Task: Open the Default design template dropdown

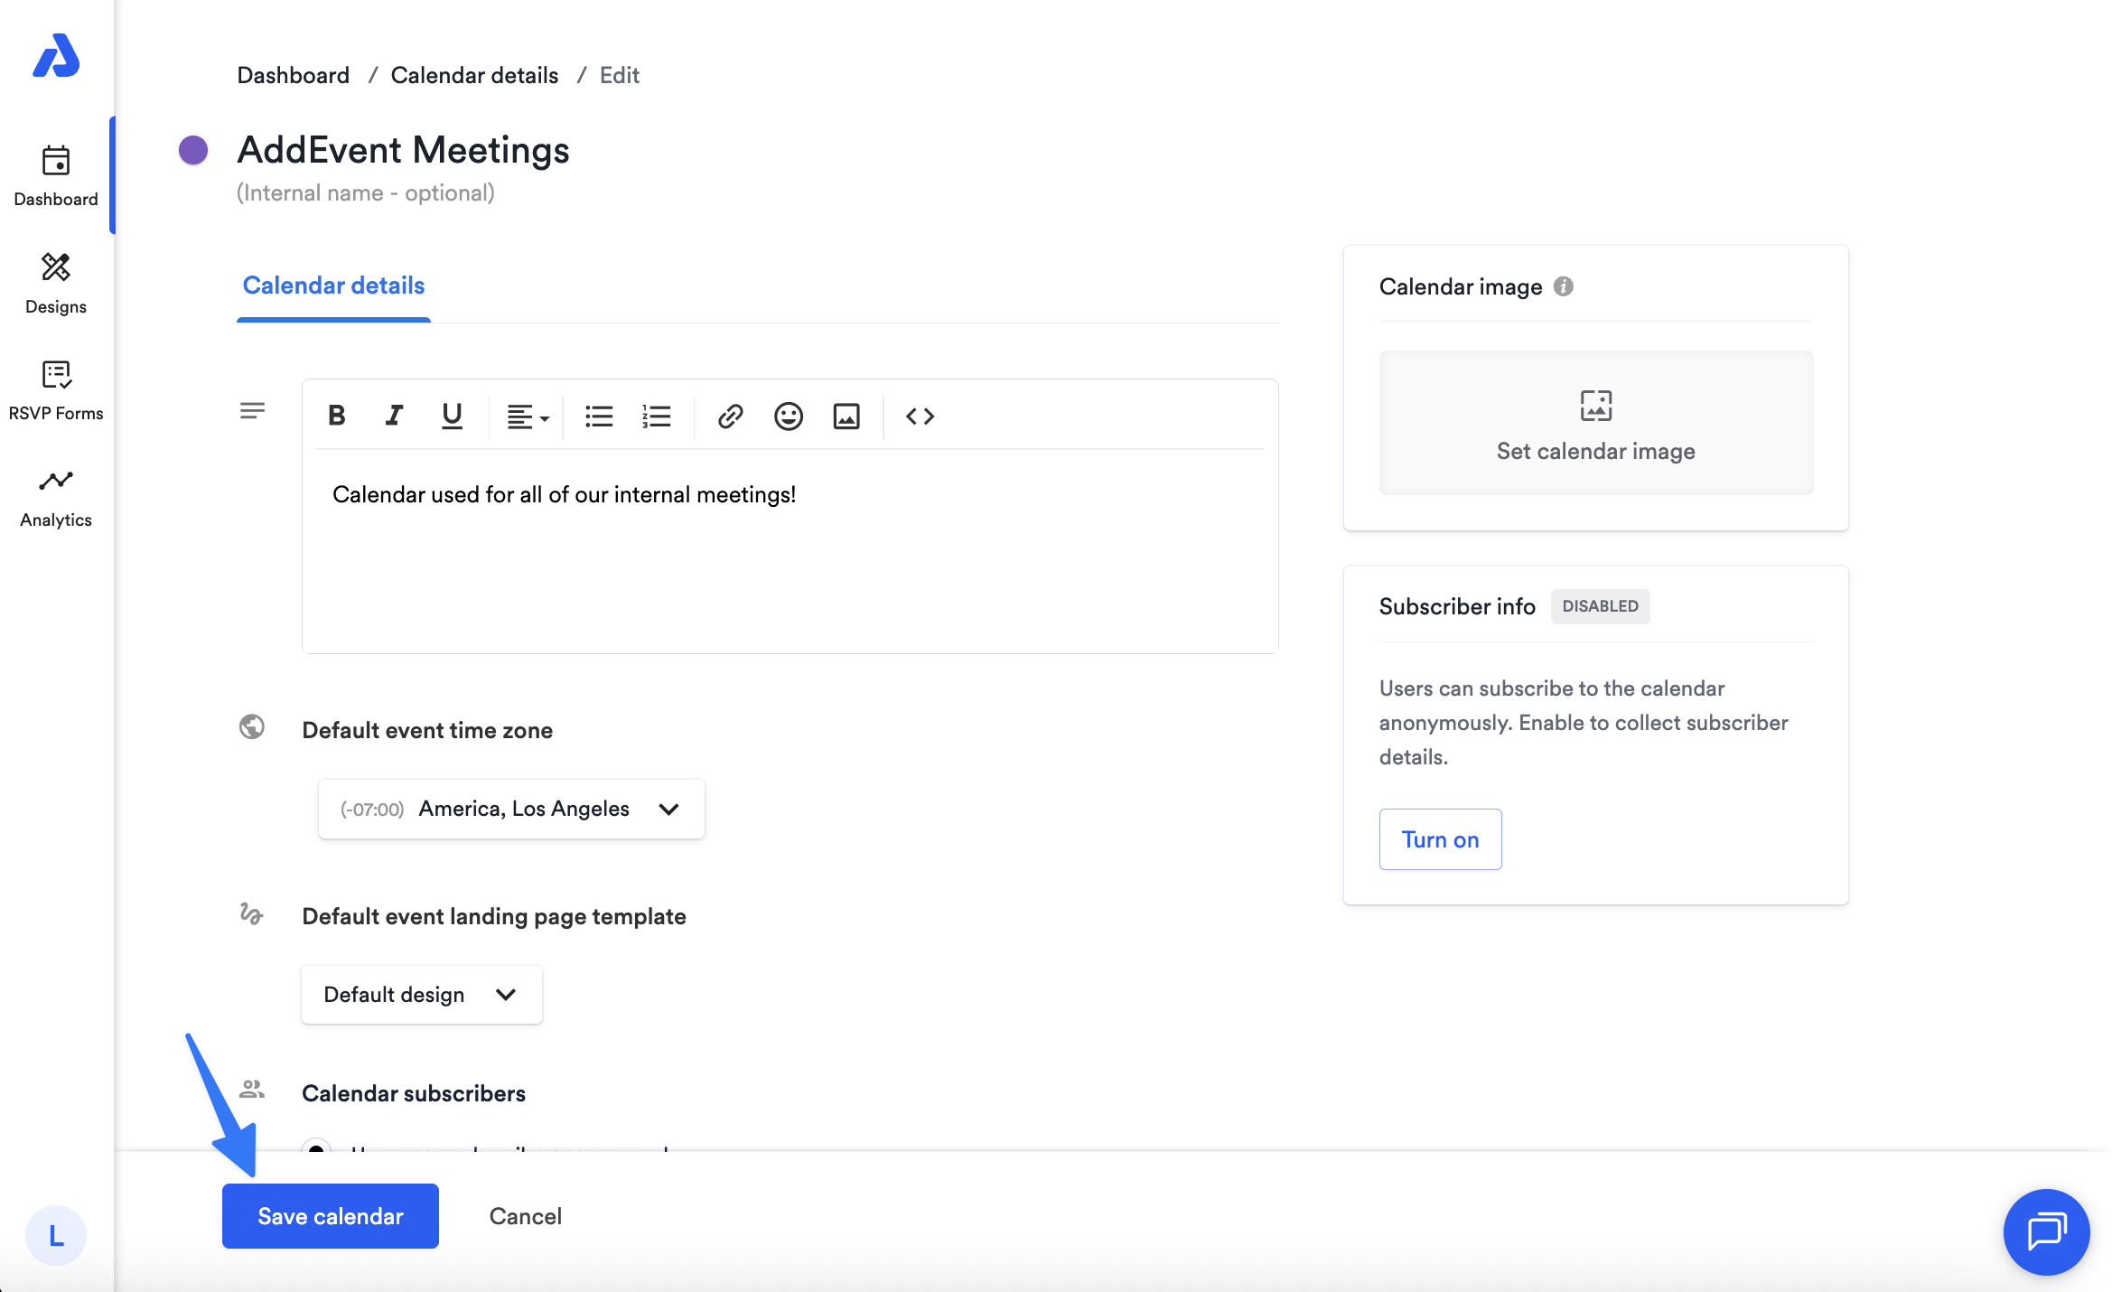Action: (421, 994)
